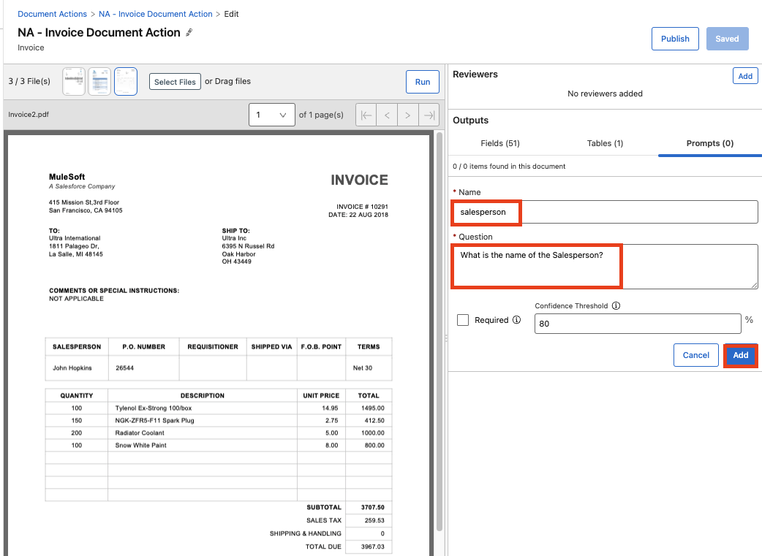Click info icon beside Confidence Threshold
The height and width of the screenshot is (556, 762).
pyautogui.click(x=616, y=305)
